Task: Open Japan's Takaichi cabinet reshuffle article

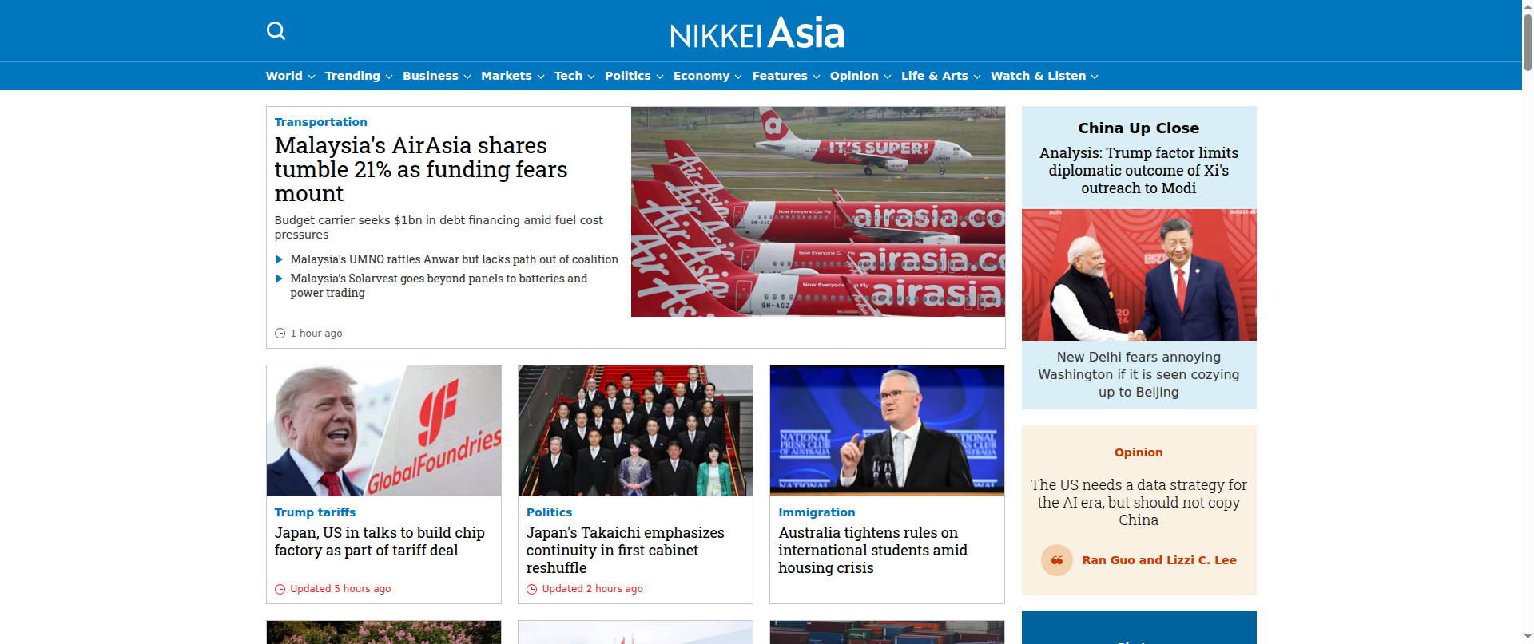Action: pos(626,550)
